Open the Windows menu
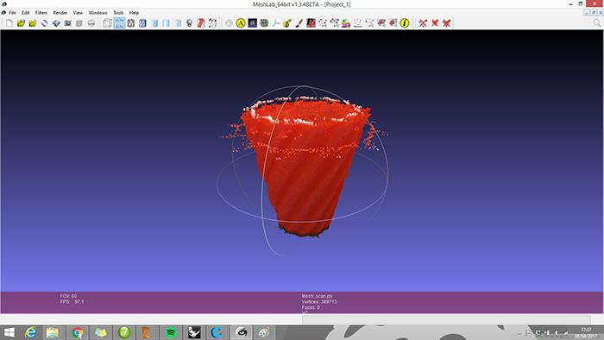604x340 pixels. point(98,13)
